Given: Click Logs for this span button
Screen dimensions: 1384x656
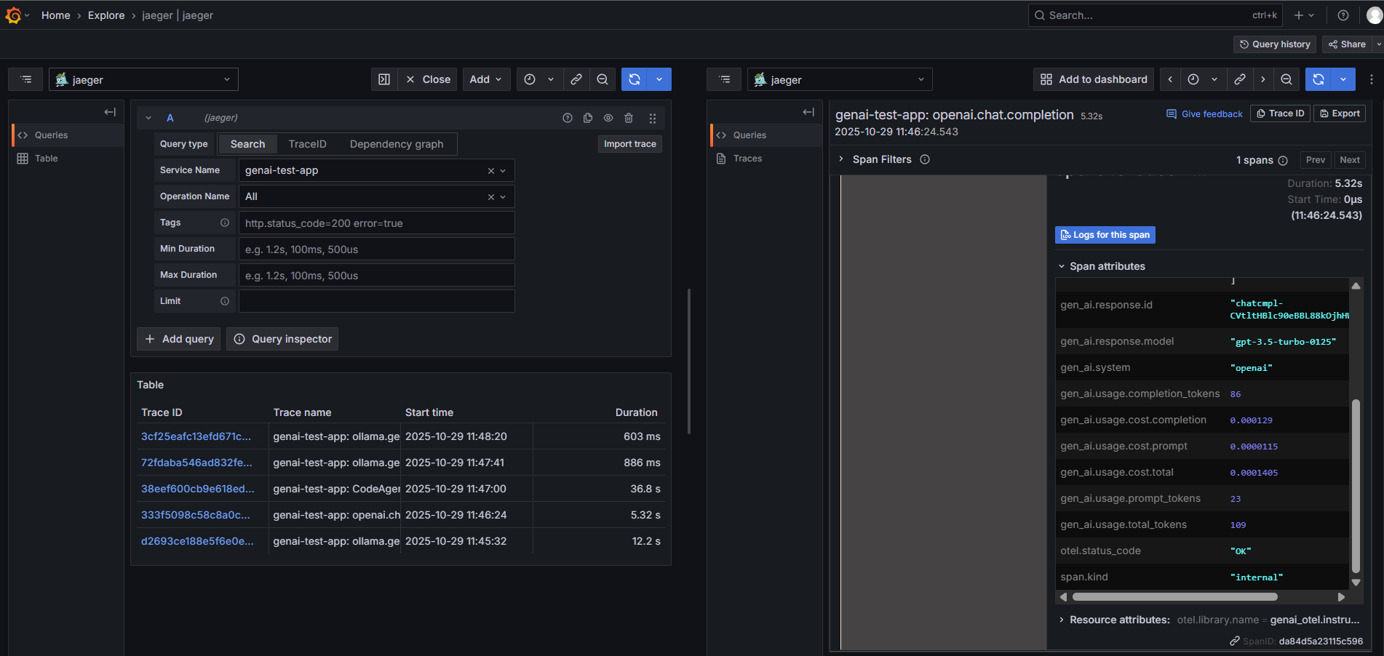Looking at the screenshot, I should pyautogui.click(x=1105, y=235).
